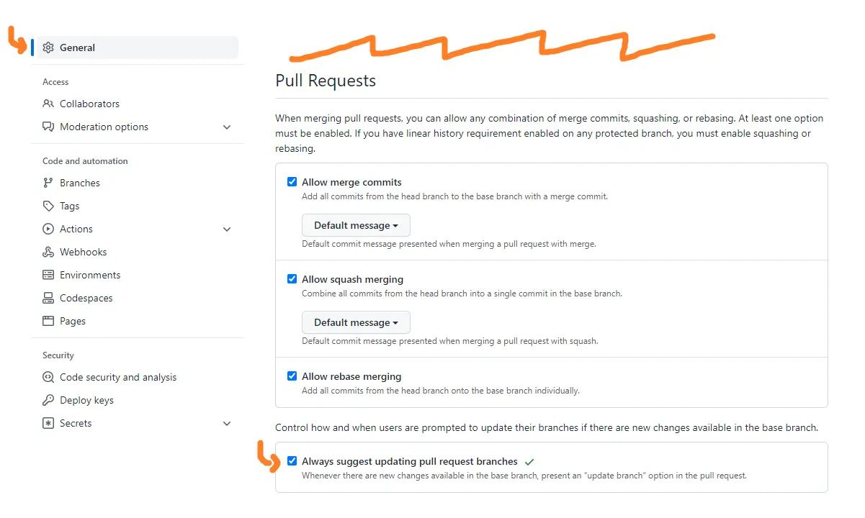Image resolution: width=865 pixels, height=518 pixels.
Task: Disable the Allow rebase merging checkbox
Action: [x=292, y=376]
